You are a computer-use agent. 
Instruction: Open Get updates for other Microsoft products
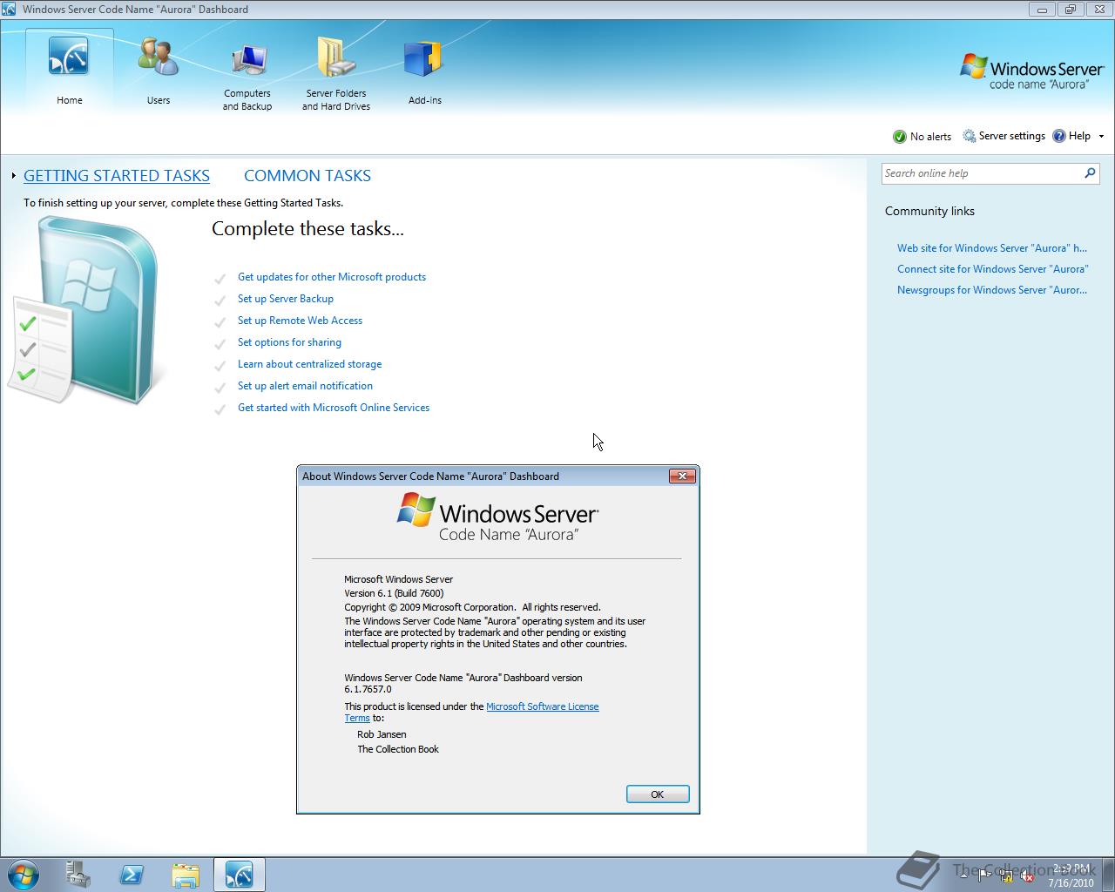(332, 277)
